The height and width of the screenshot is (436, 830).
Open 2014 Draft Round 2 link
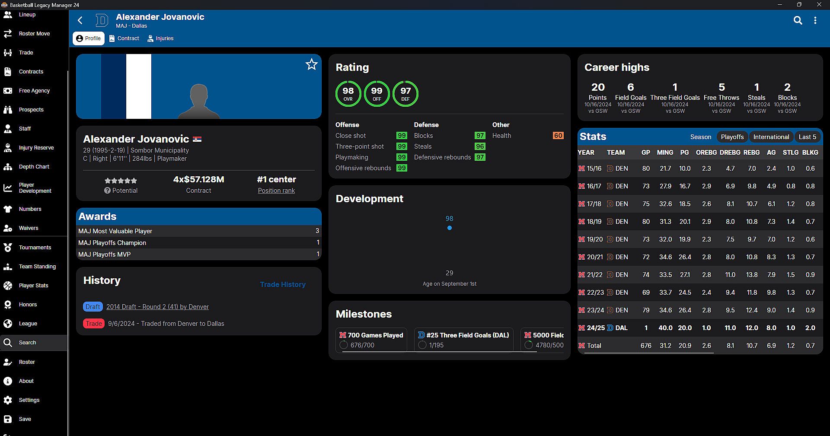tap(157, 307)
